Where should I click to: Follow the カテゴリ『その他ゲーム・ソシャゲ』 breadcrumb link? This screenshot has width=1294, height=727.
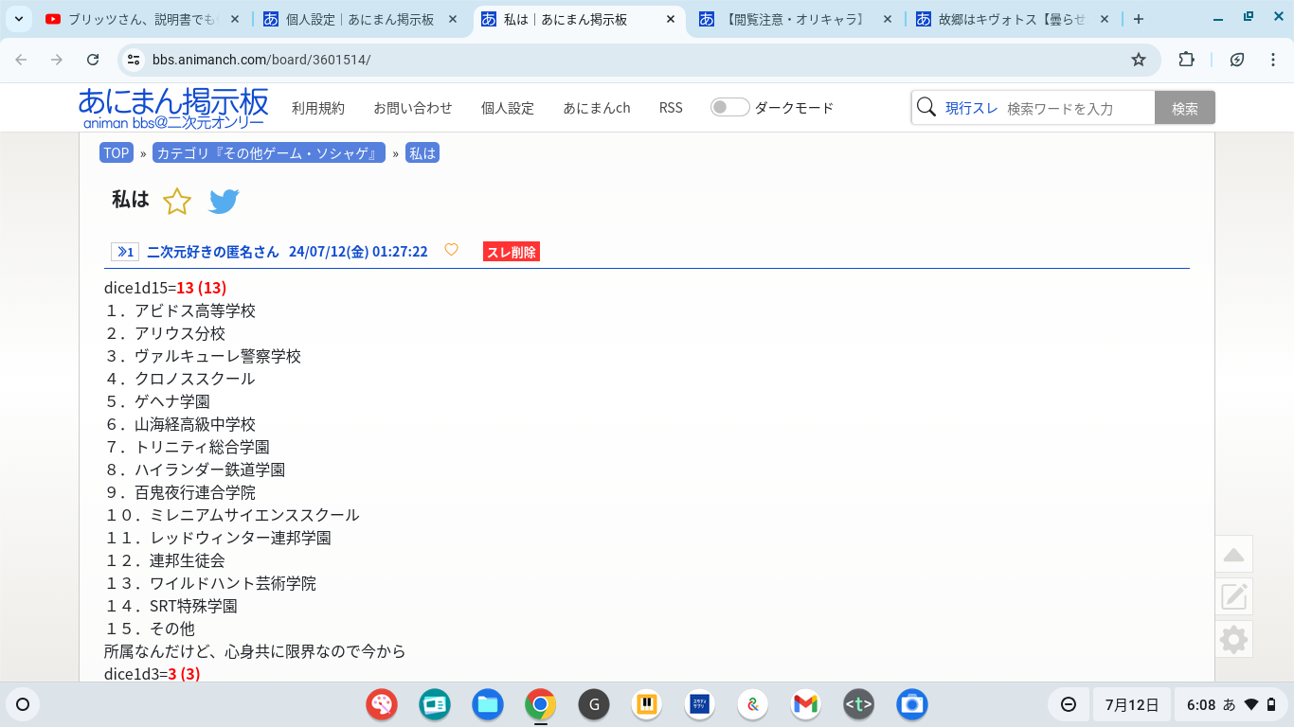269,153
